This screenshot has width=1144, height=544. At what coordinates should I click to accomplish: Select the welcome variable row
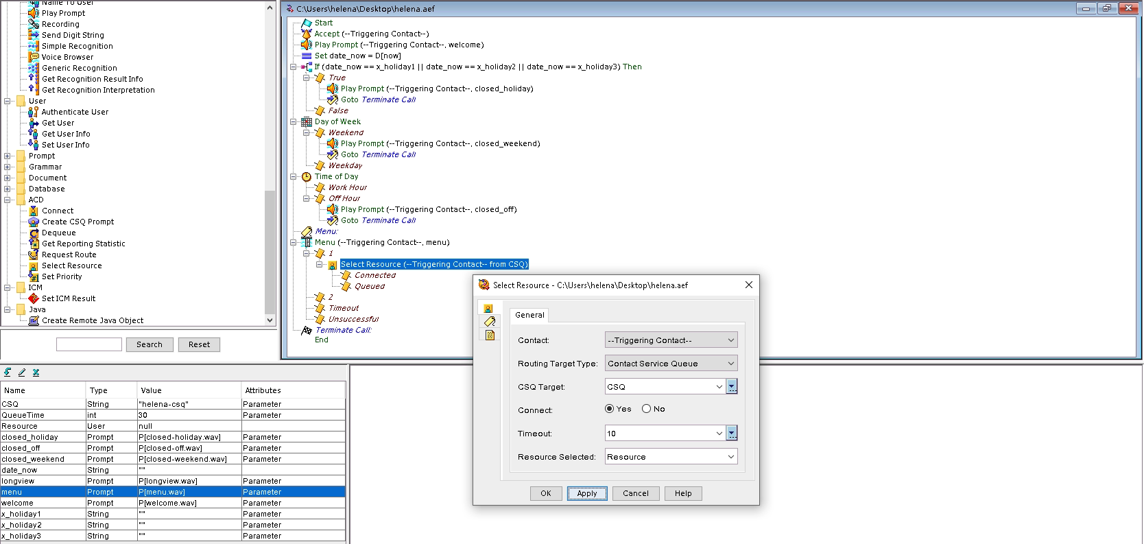[41, 503]
